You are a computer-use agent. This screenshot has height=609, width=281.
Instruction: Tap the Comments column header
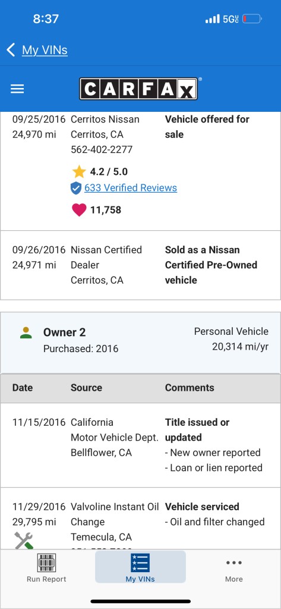pos(190,388)
